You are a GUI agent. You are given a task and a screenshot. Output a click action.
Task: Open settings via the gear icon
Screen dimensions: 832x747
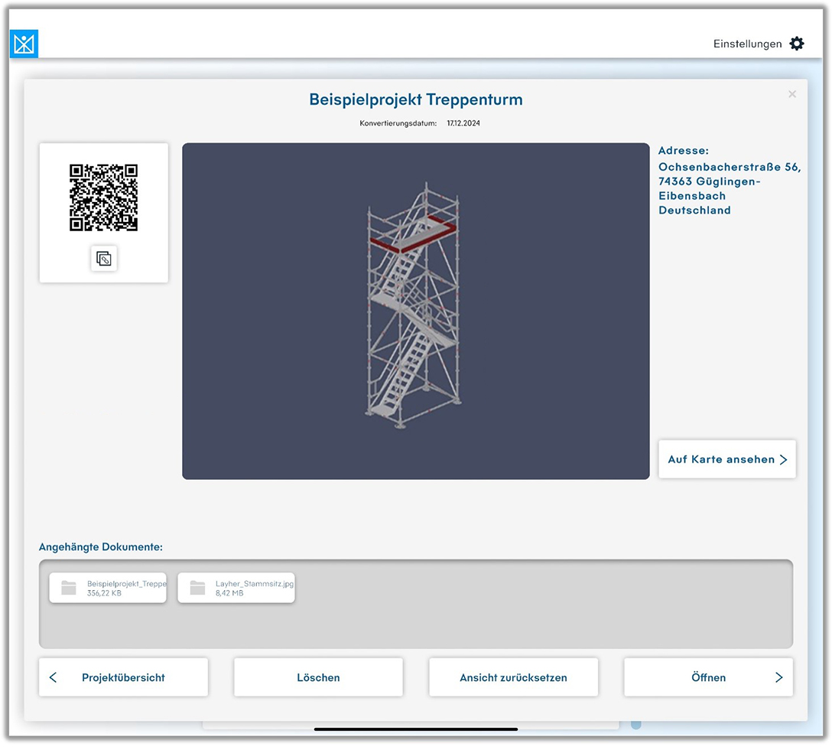[797, 44]
